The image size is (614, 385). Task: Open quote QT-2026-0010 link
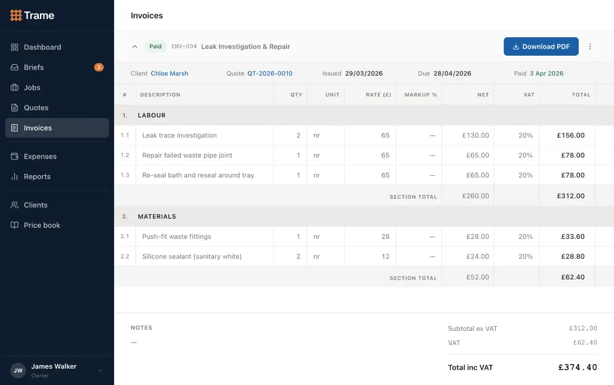(270, 74)
